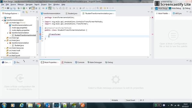Open the Debug configurations dropdown arrow
This screenshot has width=192, height=108.
point(21,8)
